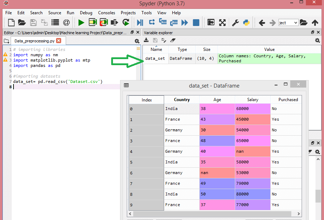Viewport: 324px width, 220px height.
Task: Open the Python path manager icon
Action: pos(246,23)
